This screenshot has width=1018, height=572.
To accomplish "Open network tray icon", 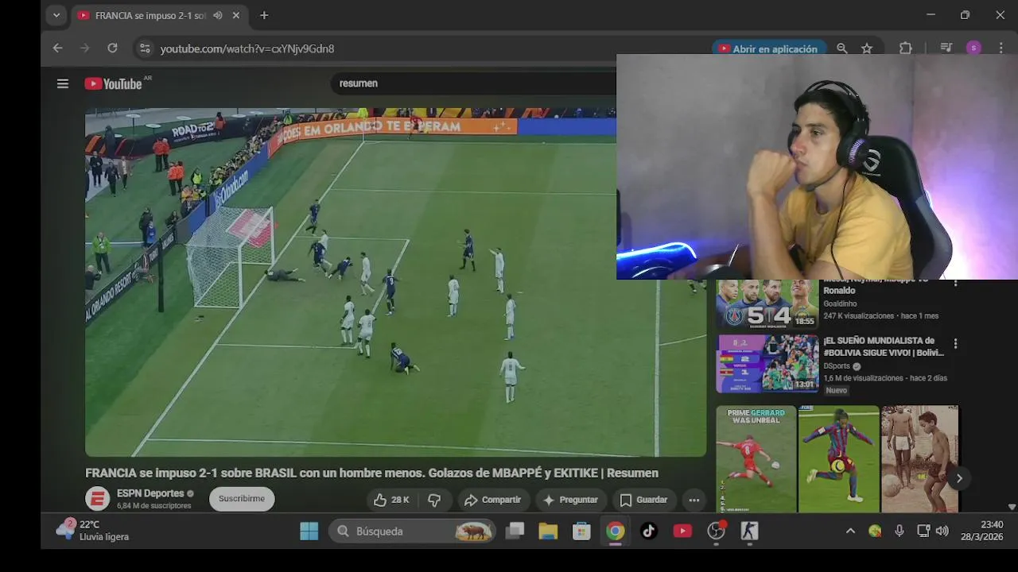I will (923, 531).
